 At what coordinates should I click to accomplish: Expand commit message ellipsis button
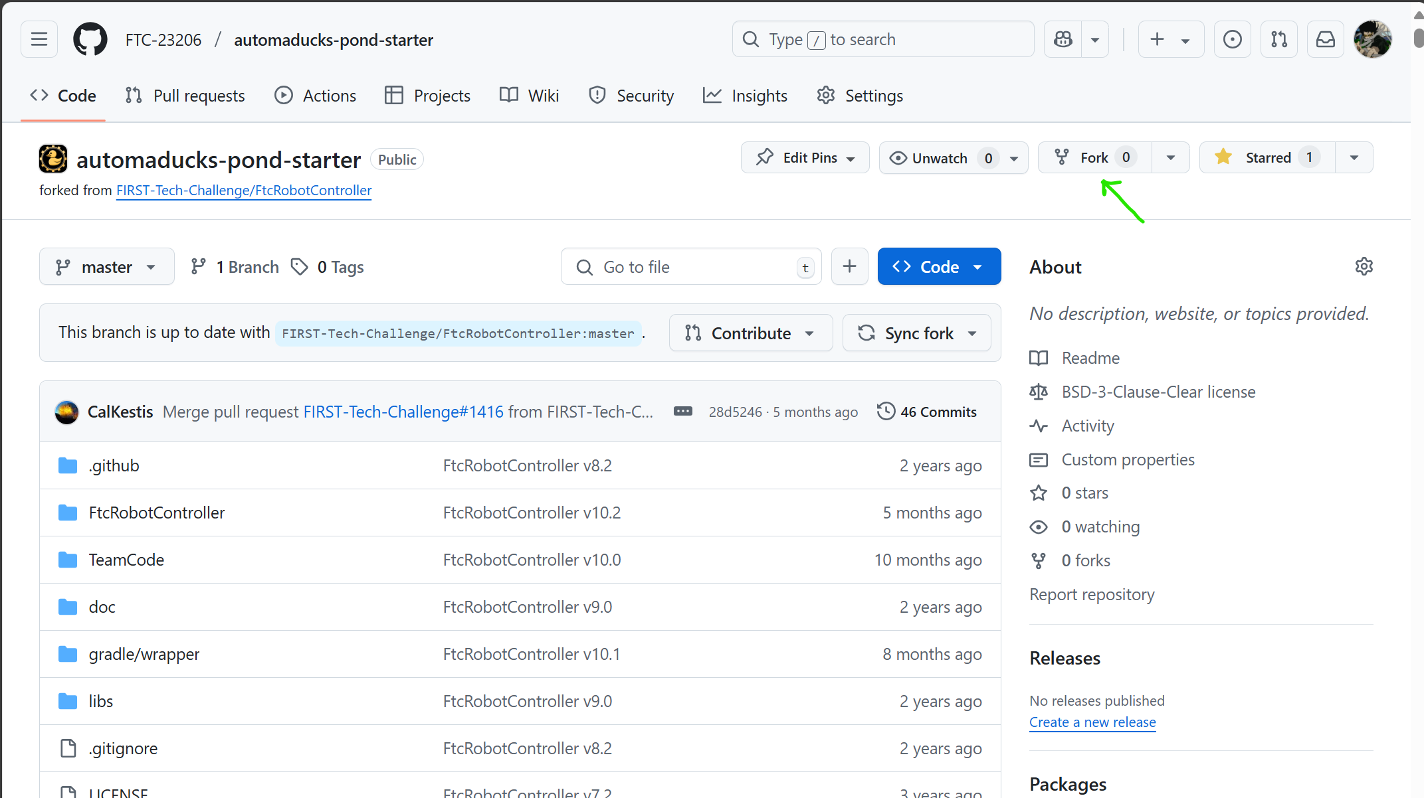point(683,412)
